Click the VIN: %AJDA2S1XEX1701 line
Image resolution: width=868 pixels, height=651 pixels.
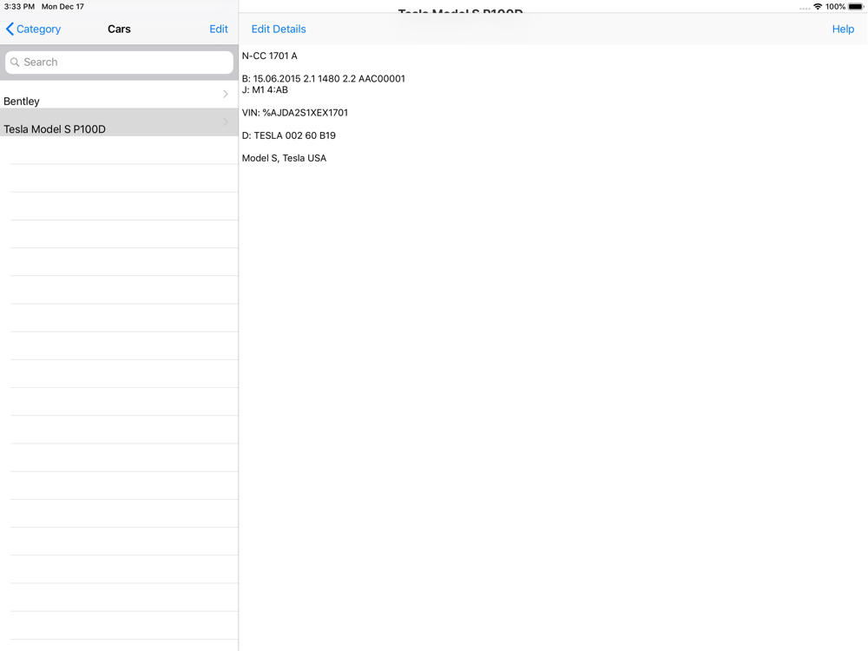coord(295,112)
